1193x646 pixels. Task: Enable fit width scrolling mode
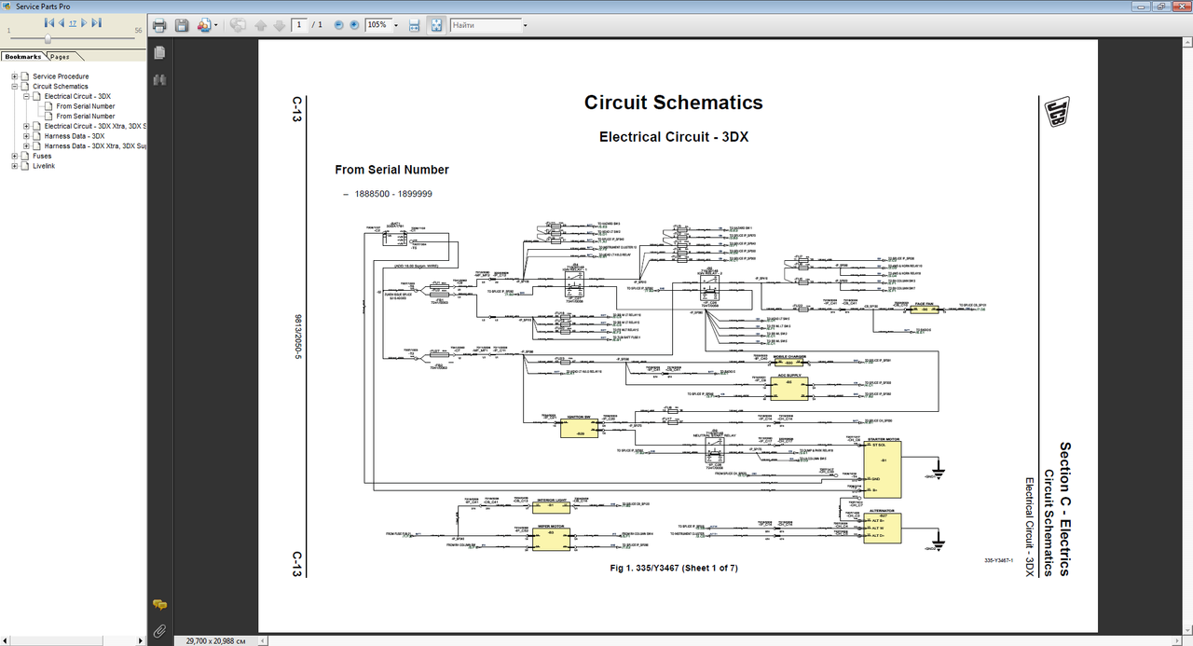pos(415,24)
